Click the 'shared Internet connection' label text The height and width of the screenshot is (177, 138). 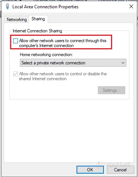click(43, 79)
